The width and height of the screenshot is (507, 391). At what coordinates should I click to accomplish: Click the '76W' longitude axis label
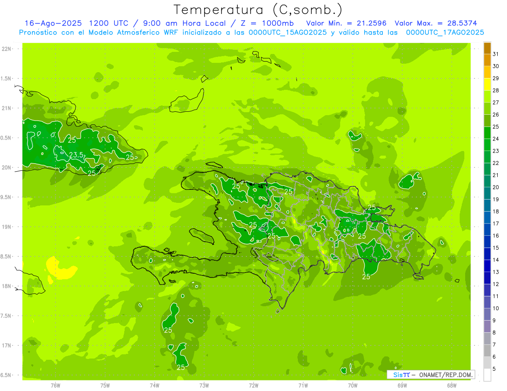pos(55,386)
